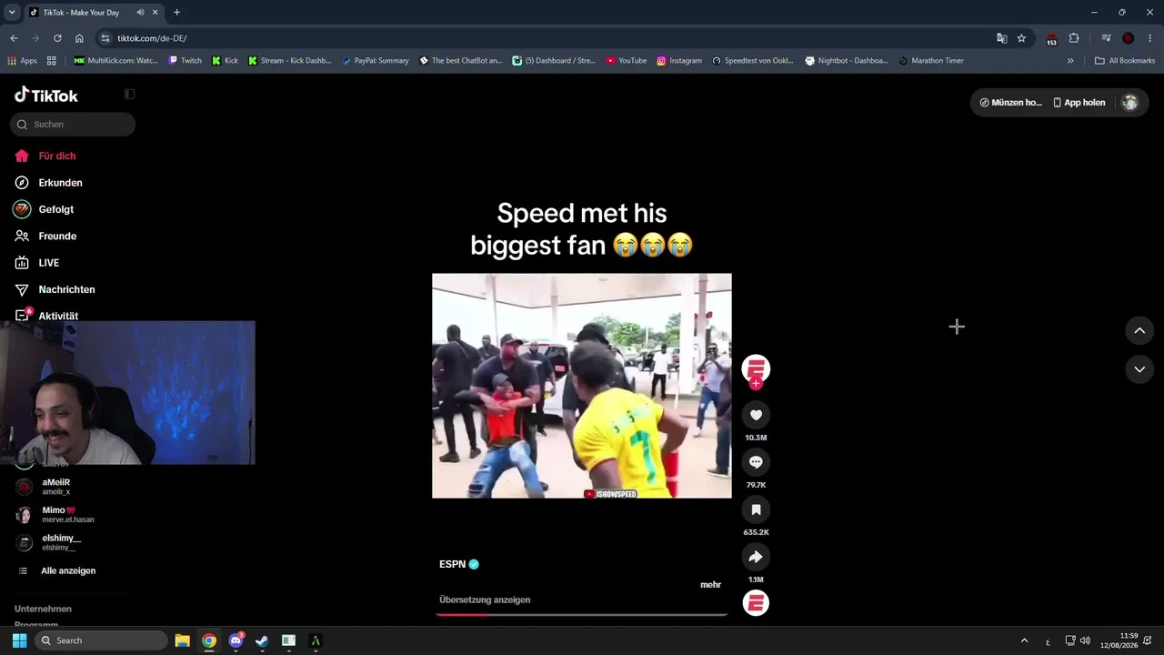The height and width of the screenshot is (655, 1164).
Task: Open the Google Translate page icon
Action: [x=1001, y=38]
